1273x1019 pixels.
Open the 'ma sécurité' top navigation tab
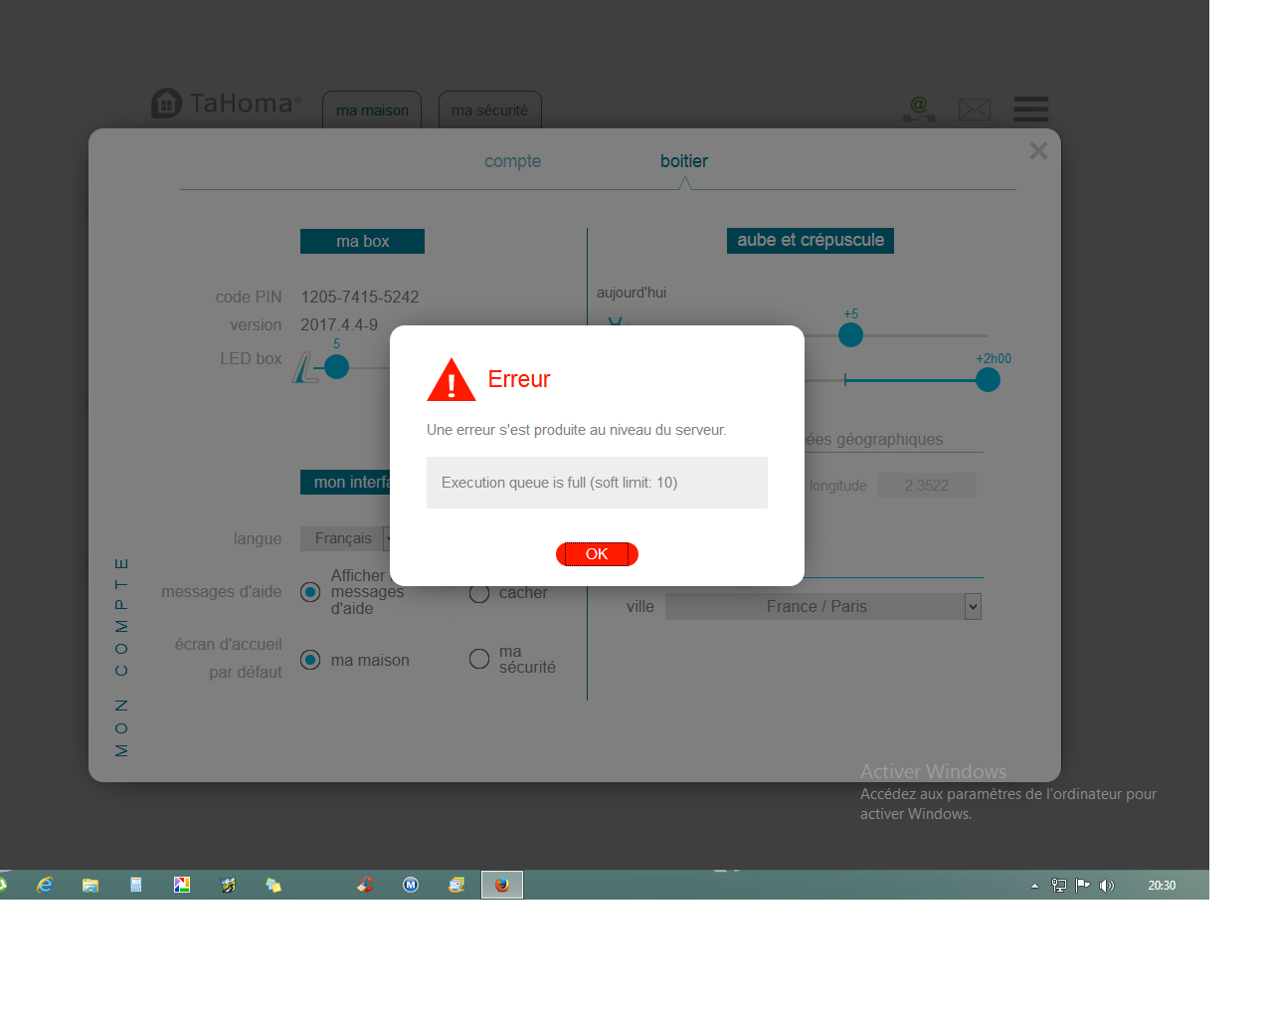click(x=489, y=110)
